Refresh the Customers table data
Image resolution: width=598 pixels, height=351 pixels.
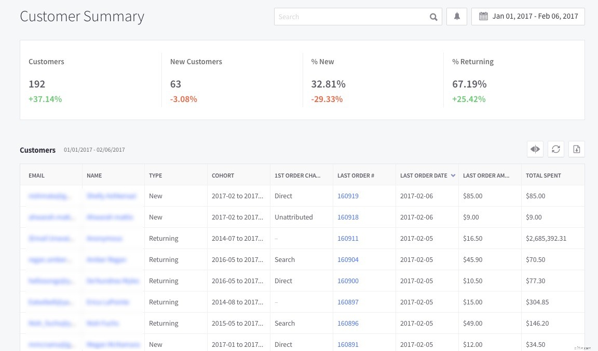coord(555,149)
